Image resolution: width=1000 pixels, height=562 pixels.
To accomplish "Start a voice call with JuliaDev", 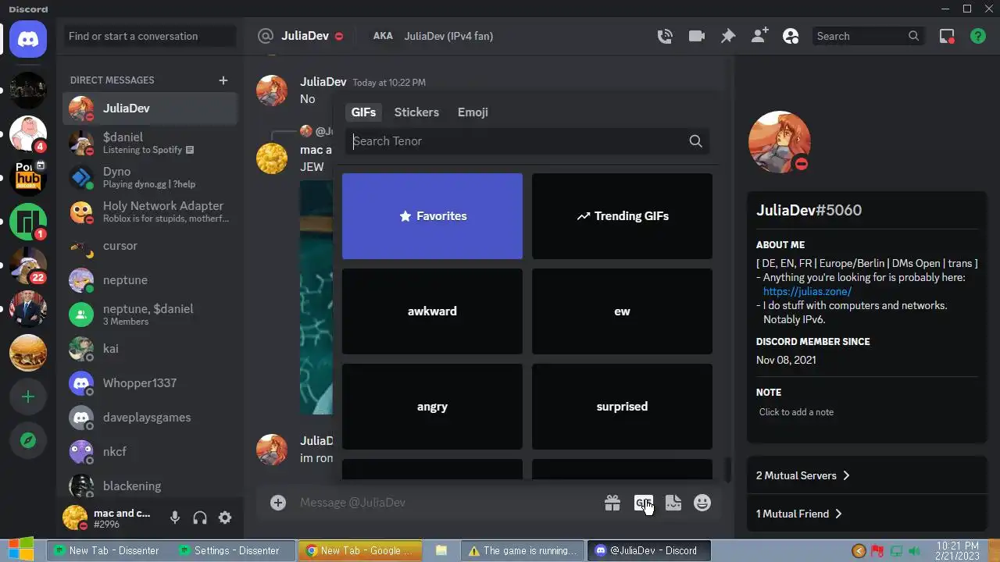I will pos(665,36).
